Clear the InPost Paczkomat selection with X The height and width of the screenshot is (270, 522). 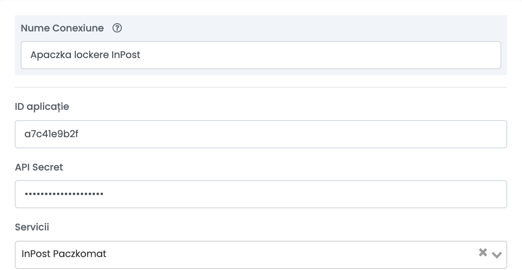pos(483,253)
